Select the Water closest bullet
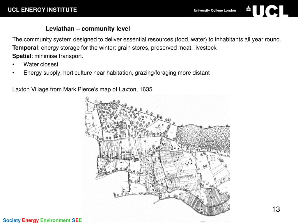 pos(41,64)
